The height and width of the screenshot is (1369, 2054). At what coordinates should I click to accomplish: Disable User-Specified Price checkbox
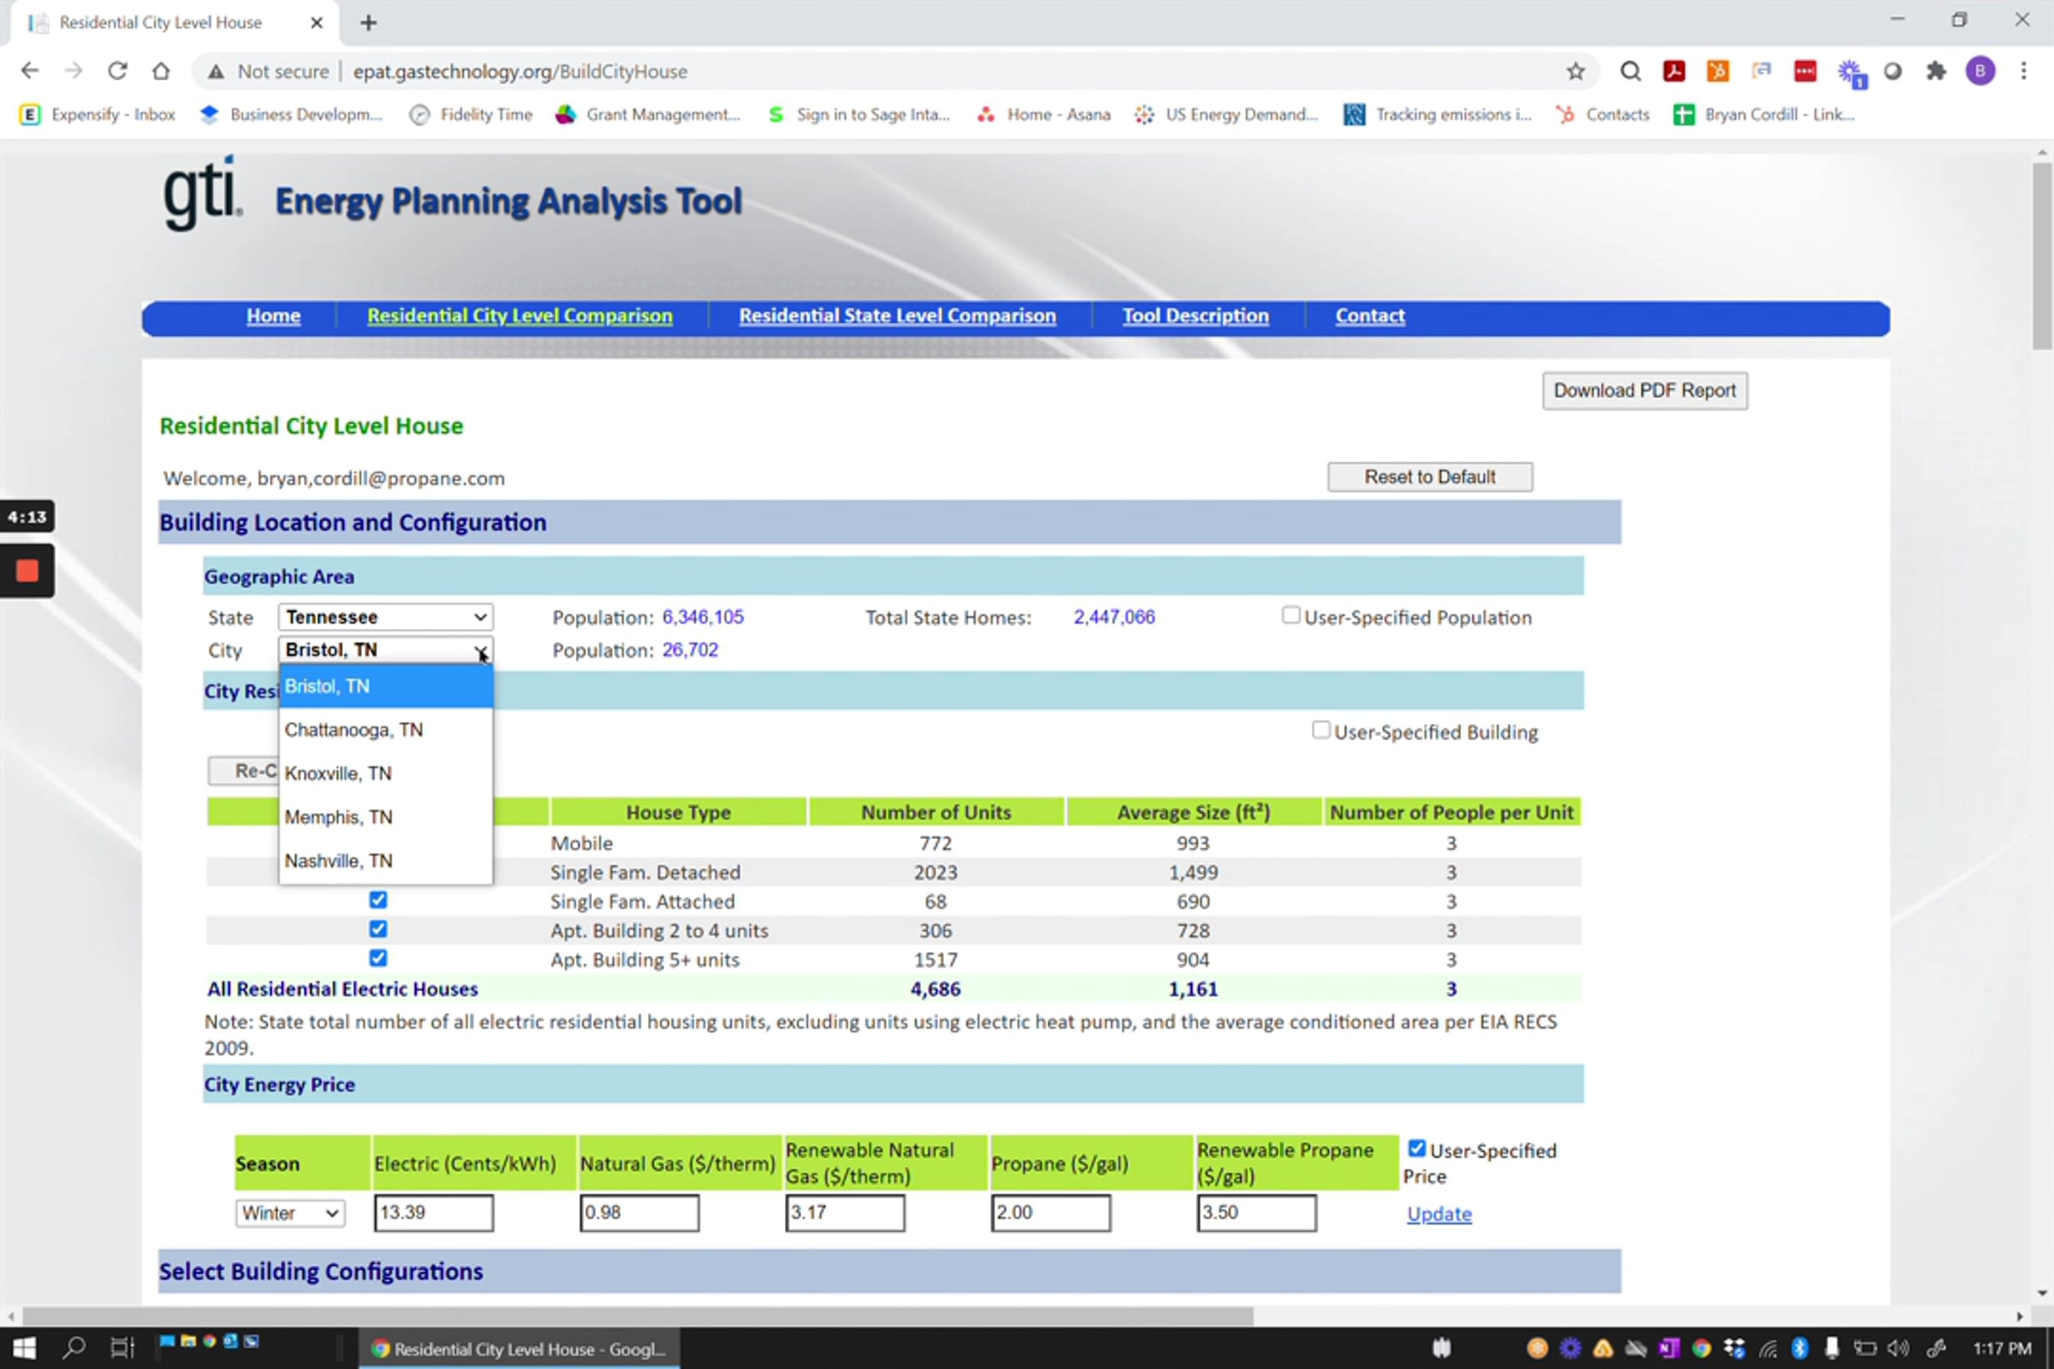(1416, 1149)
